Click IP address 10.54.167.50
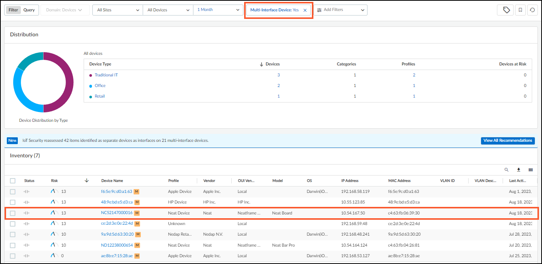The width and height of the screenshot is (542, 264). click(353, 213)
